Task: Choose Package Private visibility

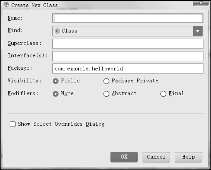Action: click(106, 81)
